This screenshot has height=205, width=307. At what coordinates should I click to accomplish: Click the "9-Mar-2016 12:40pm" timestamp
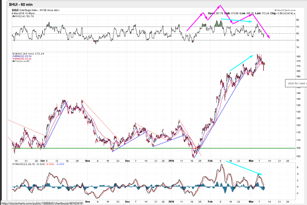point(23,13)
